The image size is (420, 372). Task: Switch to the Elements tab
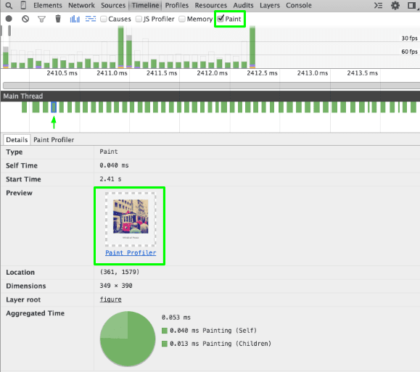(48, 5)
